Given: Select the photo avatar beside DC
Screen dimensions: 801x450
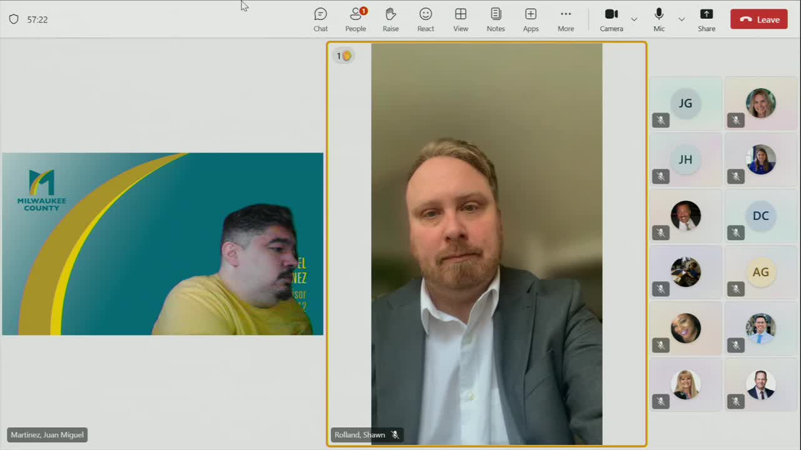Looking at the screenshot, I should (686, 216).
